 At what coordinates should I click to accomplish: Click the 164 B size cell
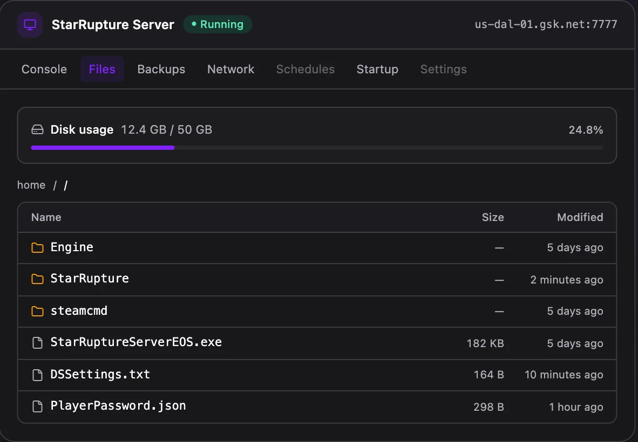[x=488, y=375]
